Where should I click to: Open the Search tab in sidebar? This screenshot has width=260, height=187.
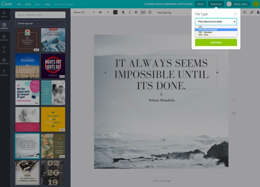[4, 15]
